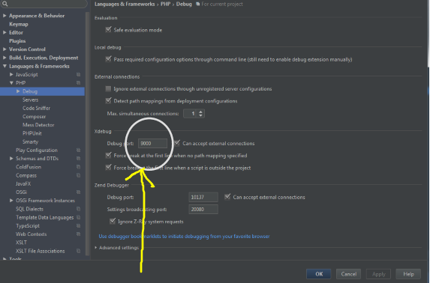430x283 pixels.
Task: Click the project icon beside Web Contexts
Action: (x=79, y=234)
